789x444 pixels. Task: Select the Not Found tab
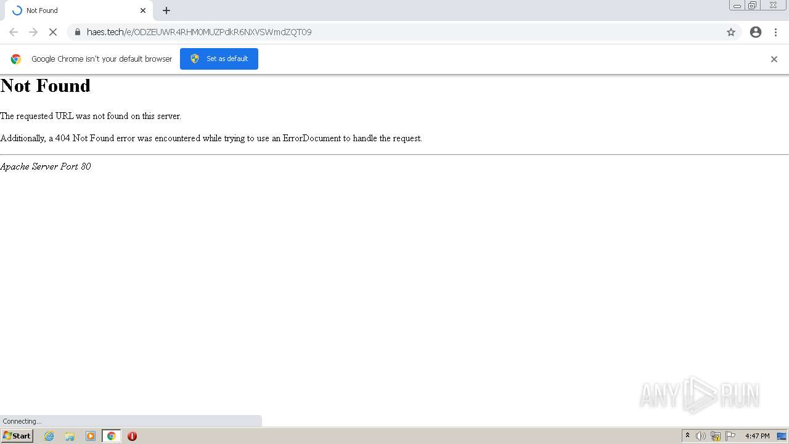pos(78,10)
